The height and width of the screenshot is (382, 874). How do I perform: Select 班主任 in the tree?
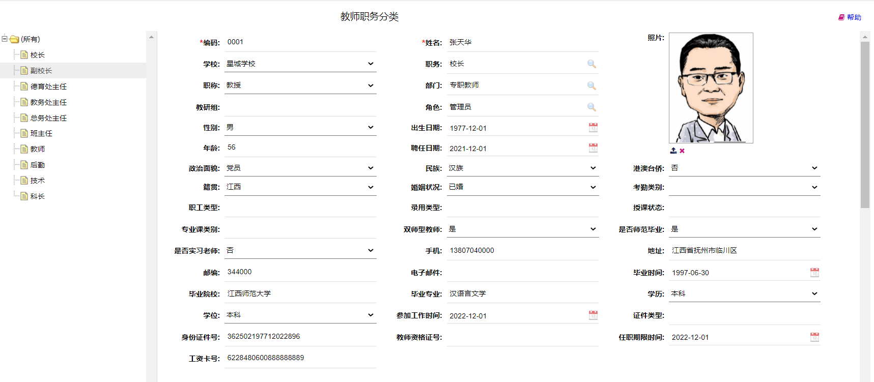pyautogui.click(x=41, y=133)
